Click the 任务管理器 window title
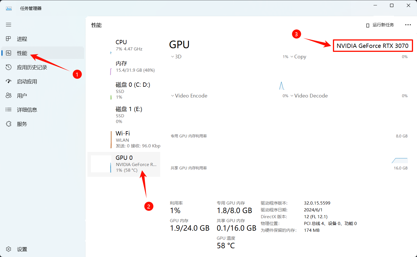 pyautogui.click(x=31, y=9)
